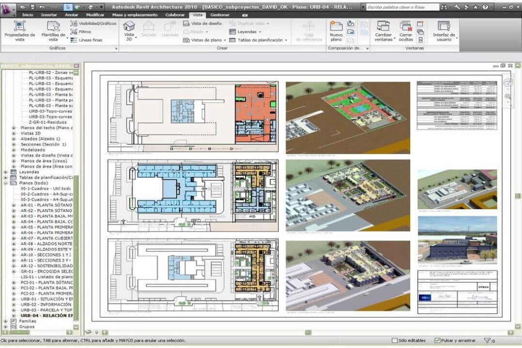Select GR-01 - ERCOGIDA SELEC sheet

tap(46, 272)
